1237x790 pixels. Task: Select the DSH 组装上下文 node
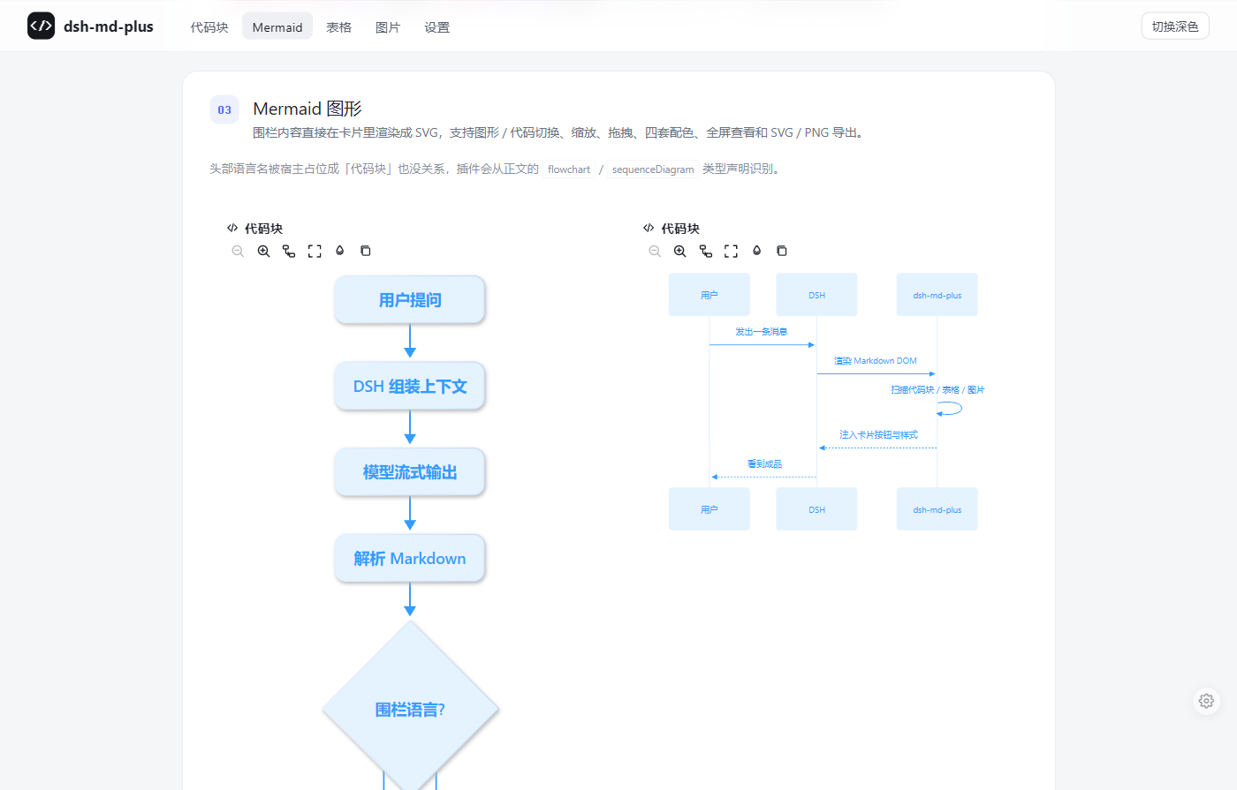[410, 386]
